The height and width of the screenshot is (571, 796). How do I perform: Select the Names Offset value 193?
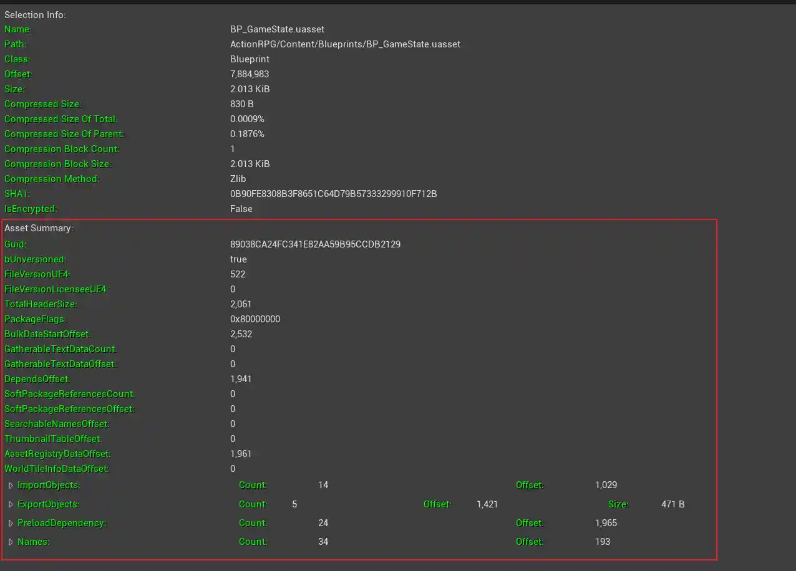coord(602,542)
